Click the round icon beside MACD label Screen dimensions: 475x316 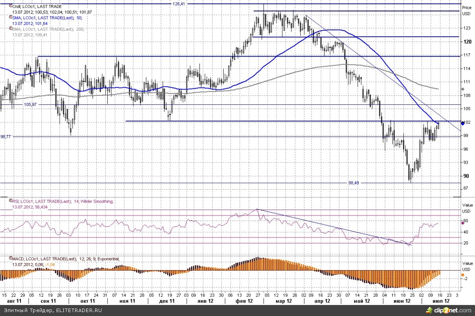(10, 259)
